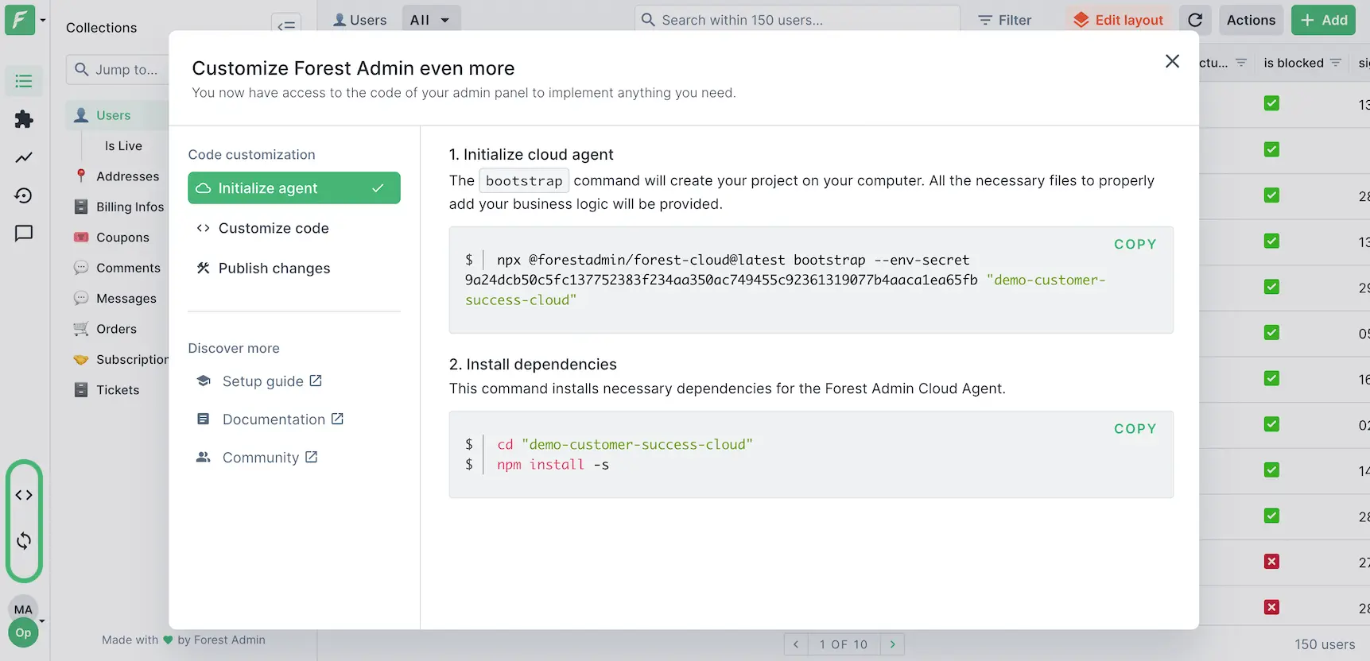Click the 1 OF 10 page indicator
This screenshot has width=1370, height=661.
pyautogui.click(x=844, y=644)
